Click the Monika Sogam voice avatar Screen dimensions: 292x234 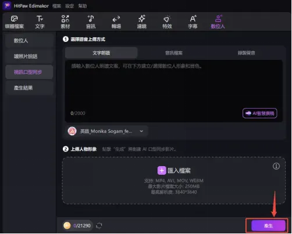(72, 131)
